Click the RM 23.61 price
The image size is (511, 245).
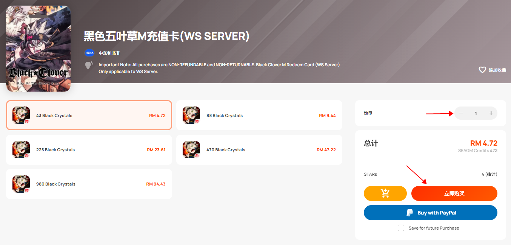click(156, 150)
